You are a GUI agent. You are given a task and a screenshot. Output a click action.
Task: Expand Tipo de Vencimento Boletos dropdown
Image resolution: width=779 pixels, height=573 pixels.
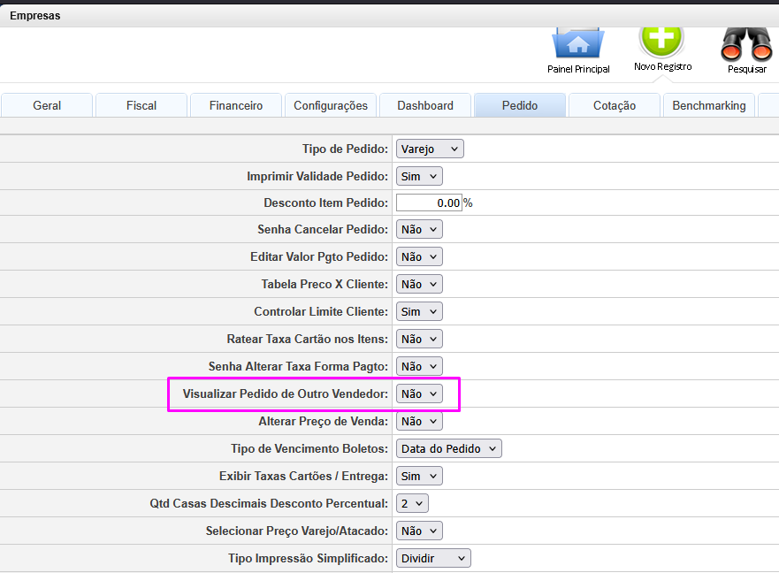[448, 448]
